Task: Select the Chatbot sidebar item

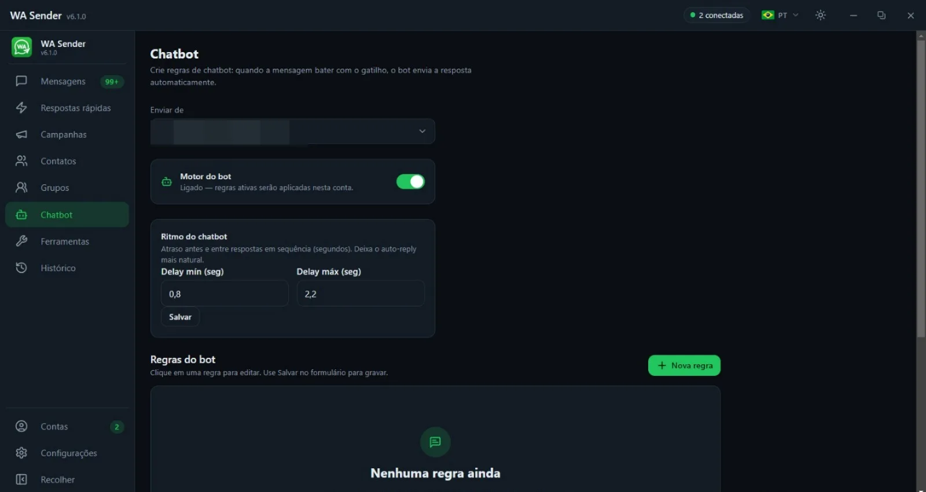Action: (x=67, y=214)
